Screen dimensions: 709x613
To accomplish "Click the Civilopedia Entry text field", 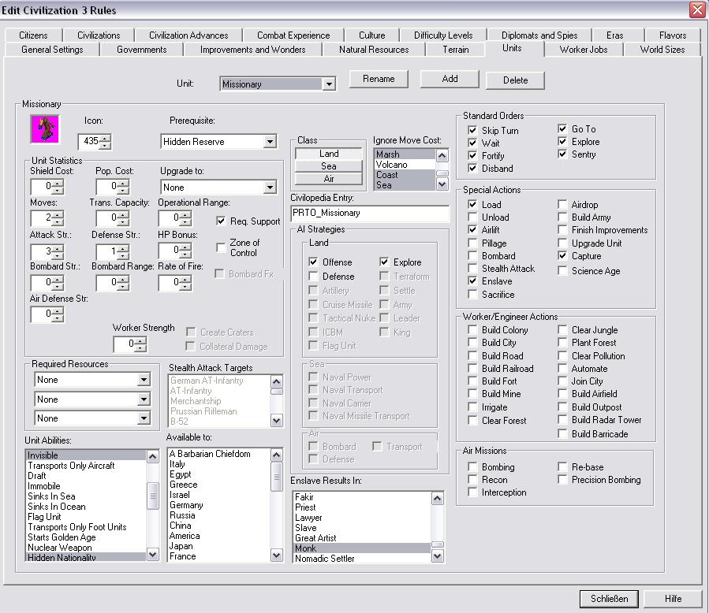I will pyautogui.click(x=369, y=213).
